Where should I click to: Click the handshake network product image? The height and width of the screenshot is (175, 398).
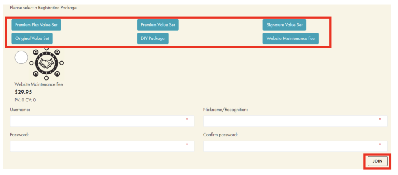[x=47, y=63]
